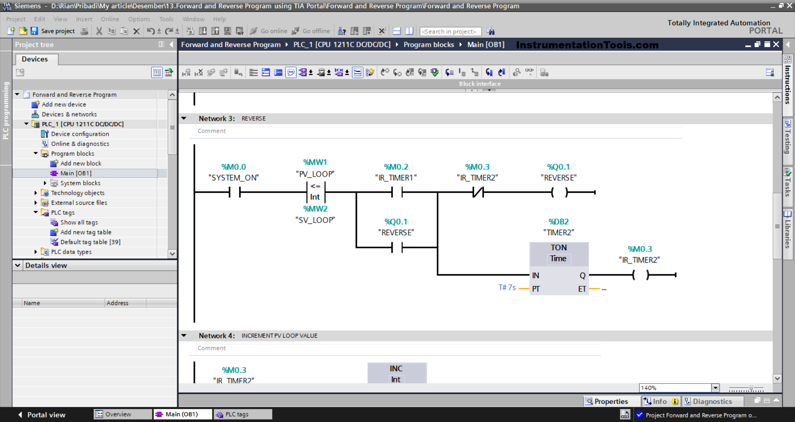Image resolution: width=795 pixels, height=422 pixels.
Task: Click the Cross-references icon
Action: pos(382,31)
